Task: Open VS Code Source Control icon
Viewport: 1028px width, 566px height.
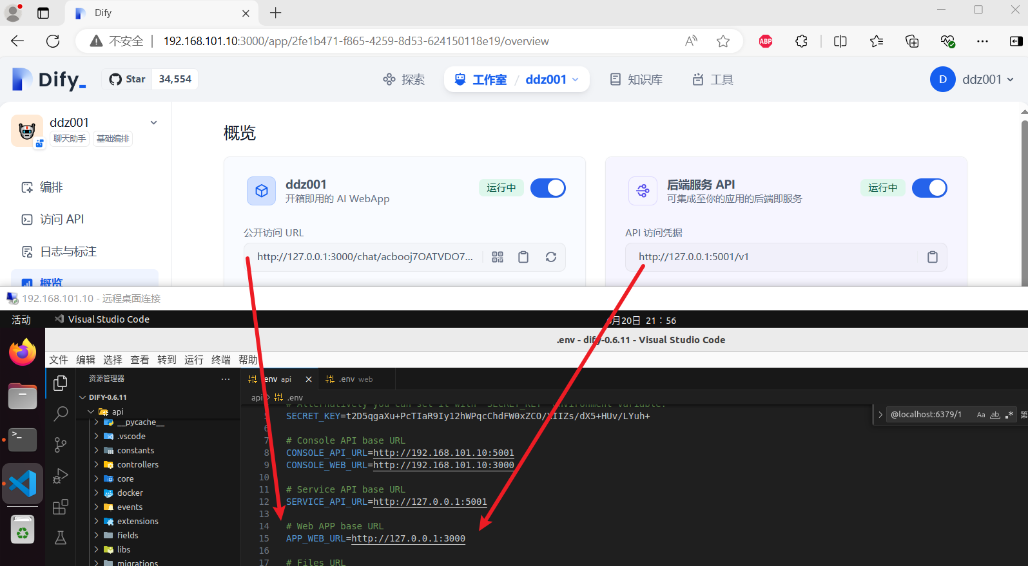Action: pos(61,445)
